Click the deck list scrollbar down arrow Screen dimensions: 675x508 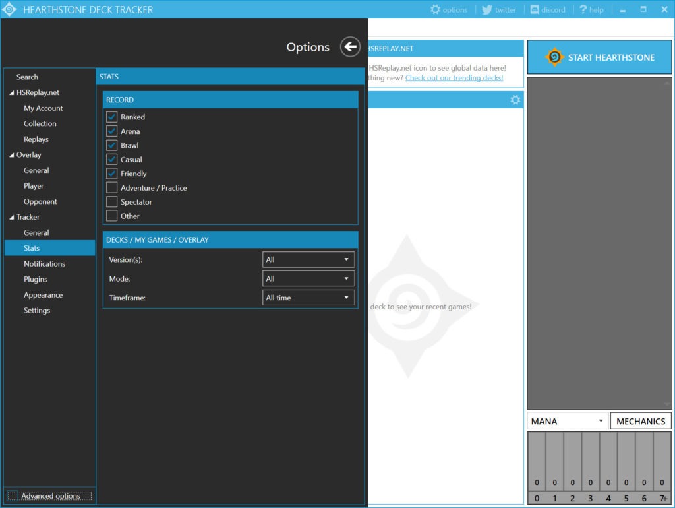coord(667,404)
